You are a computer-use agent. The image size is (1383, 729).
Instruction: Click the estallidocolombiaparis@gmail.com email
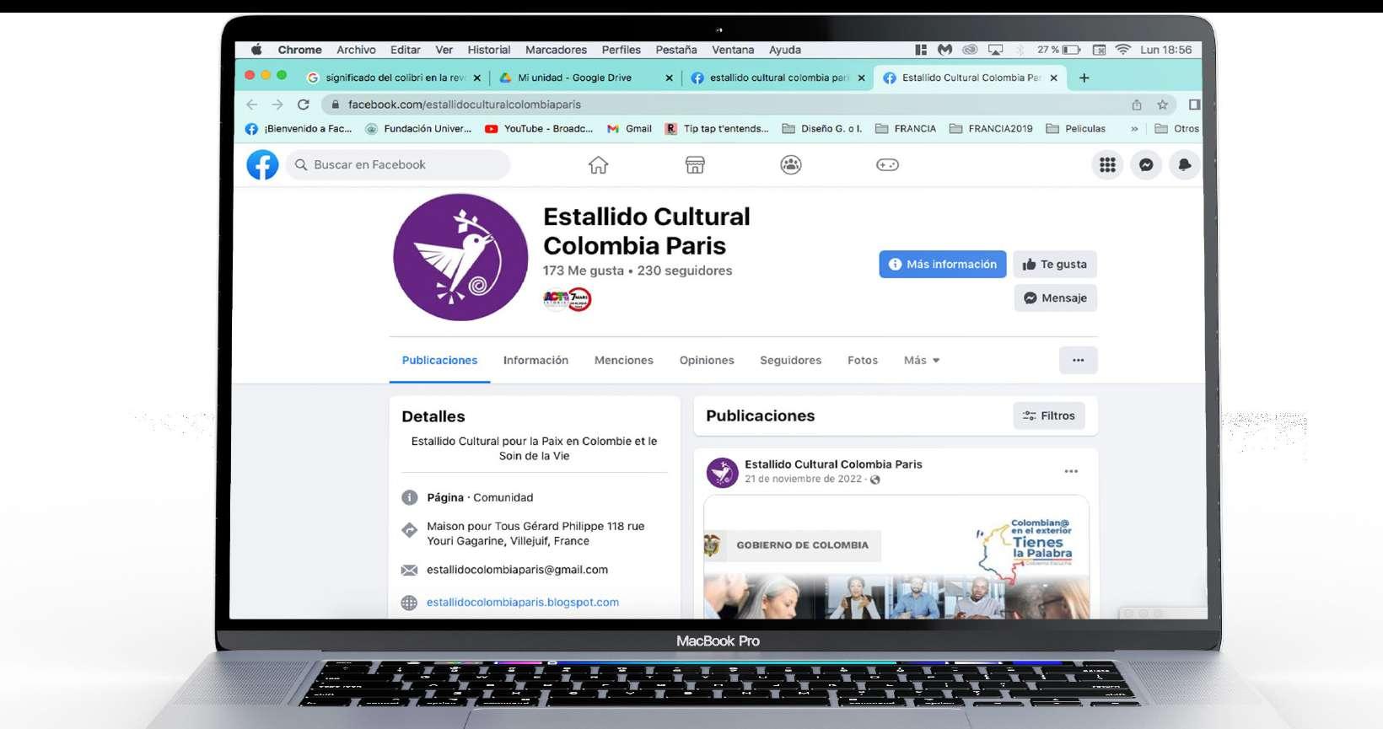[517, 570]
